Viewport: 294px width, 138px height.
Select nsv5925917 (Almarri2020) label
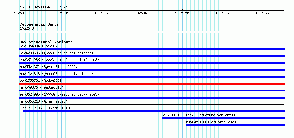(x=46, y=108)
